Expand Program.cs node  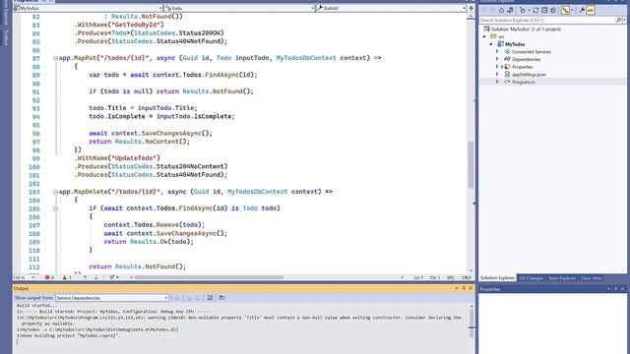coord(497,82)
